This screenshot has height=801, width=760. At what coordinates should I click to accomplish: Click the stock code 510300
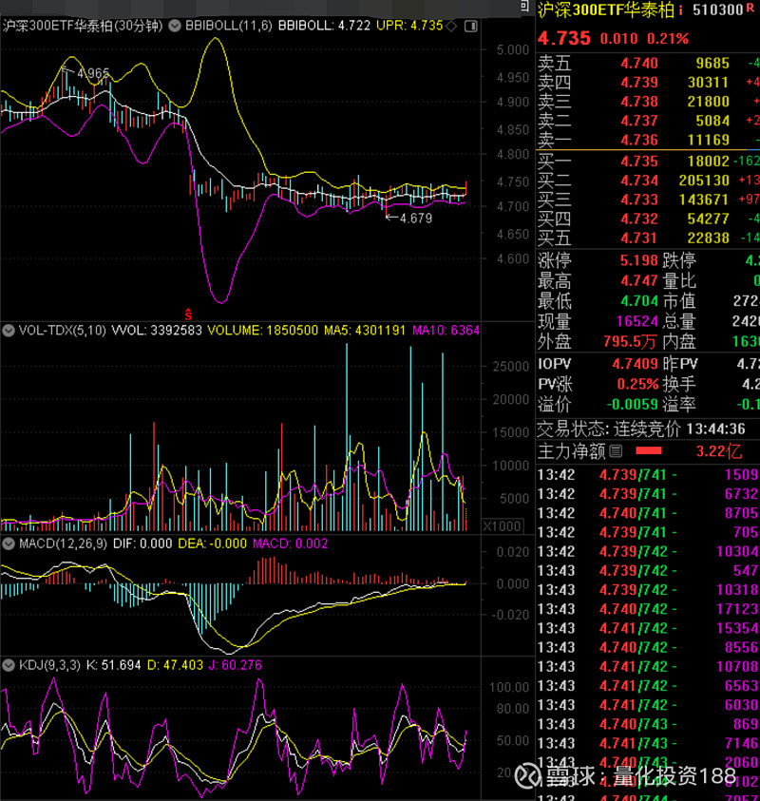click(x=717, y=10)
